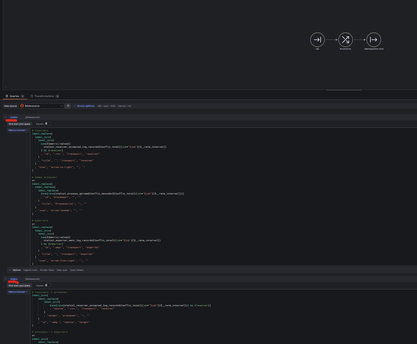
Task: Click the data source help icon
Action: coord(68,106)
